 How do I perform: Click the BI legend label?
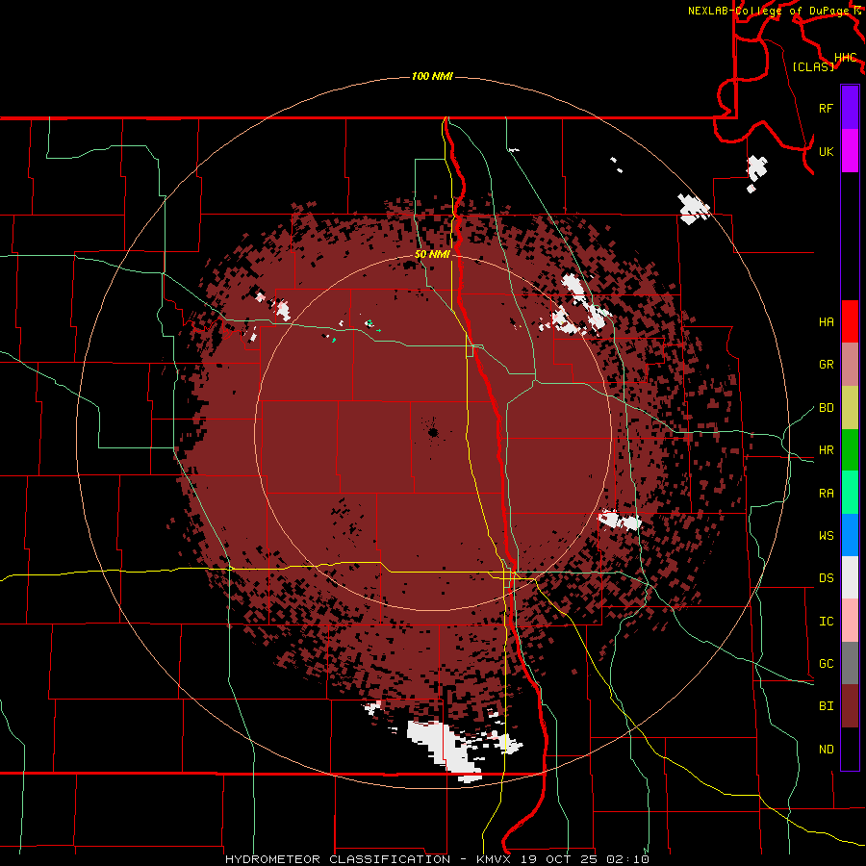coord(826,706)
